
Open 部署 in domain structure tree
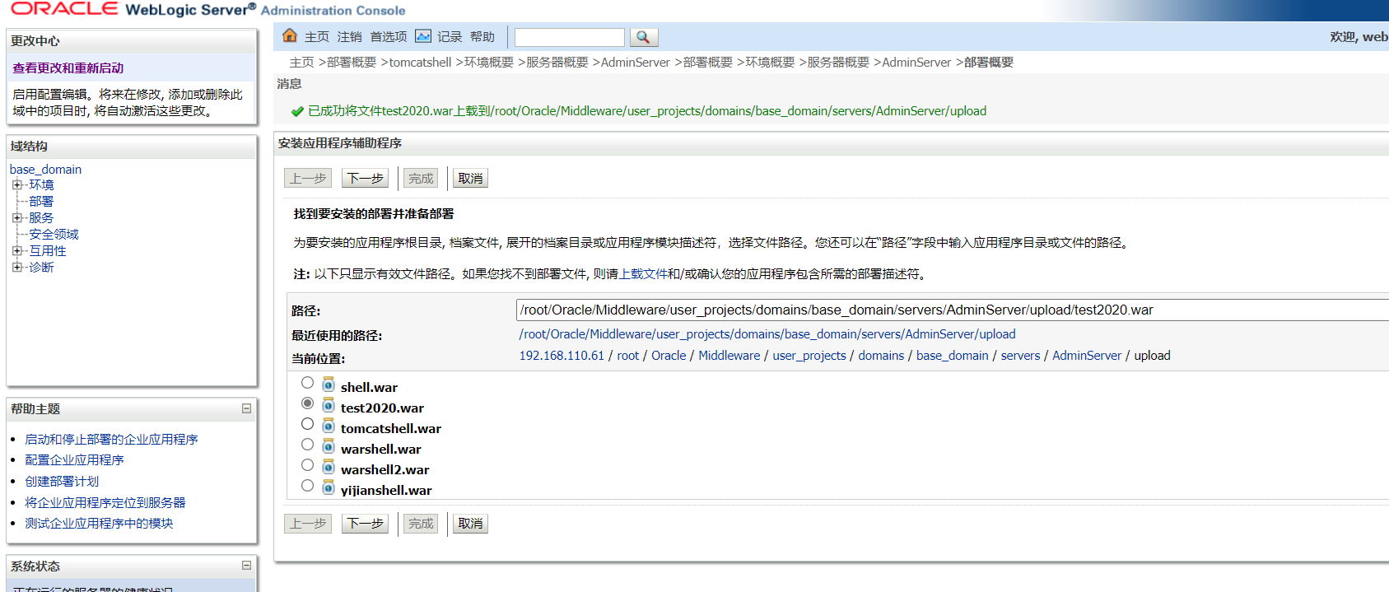point(41,202)
